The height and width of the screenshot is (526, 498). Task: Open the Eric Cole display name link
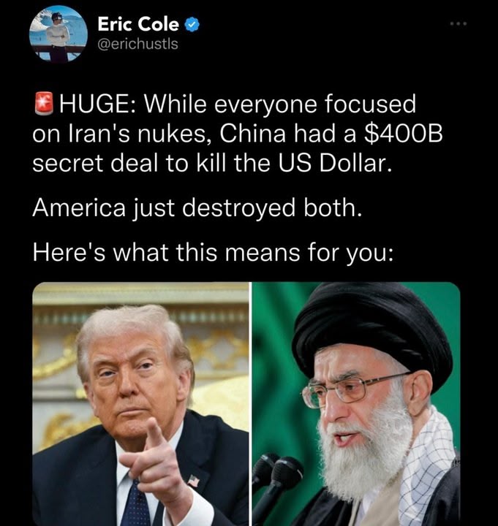[x=138, y=25]
